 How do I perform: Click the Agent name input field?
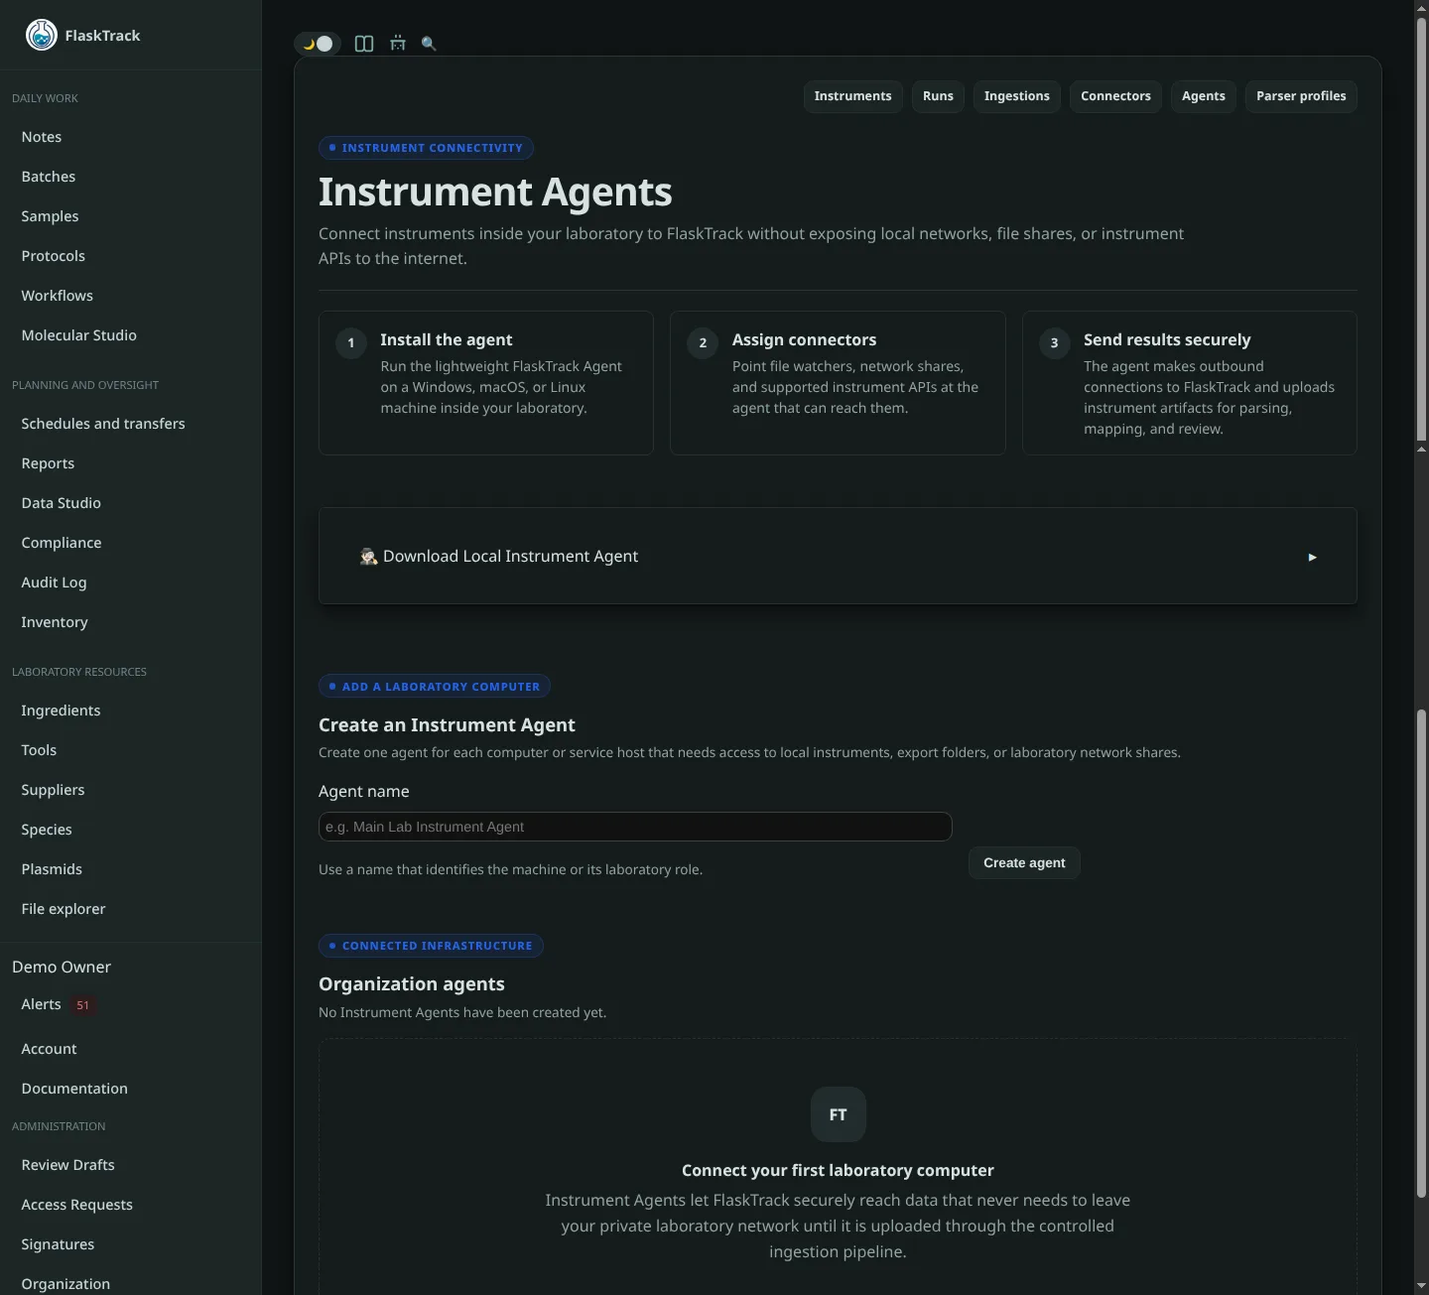[x=635, y=827]
